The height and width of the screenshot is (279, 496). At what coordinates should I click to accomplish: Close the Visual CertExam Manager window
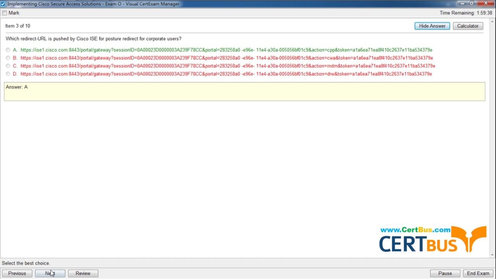click(x=485, y=3)
